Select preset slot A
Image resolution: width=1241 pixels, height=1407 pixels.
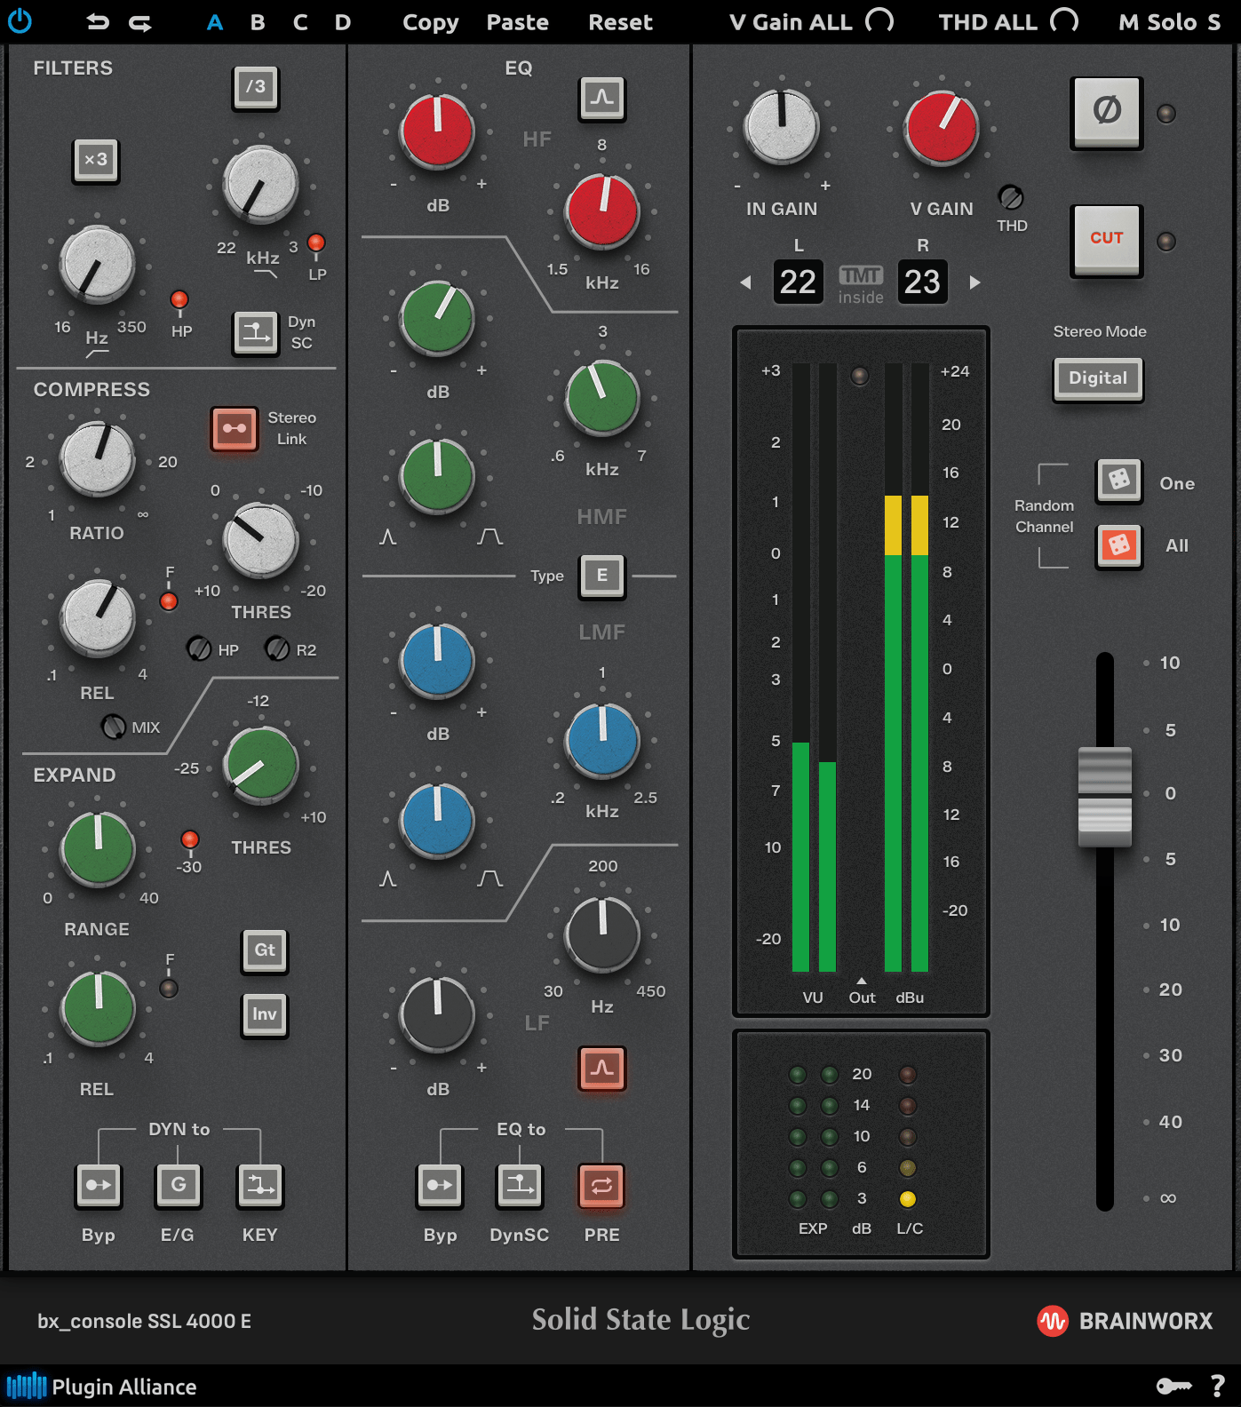[215, 22]
